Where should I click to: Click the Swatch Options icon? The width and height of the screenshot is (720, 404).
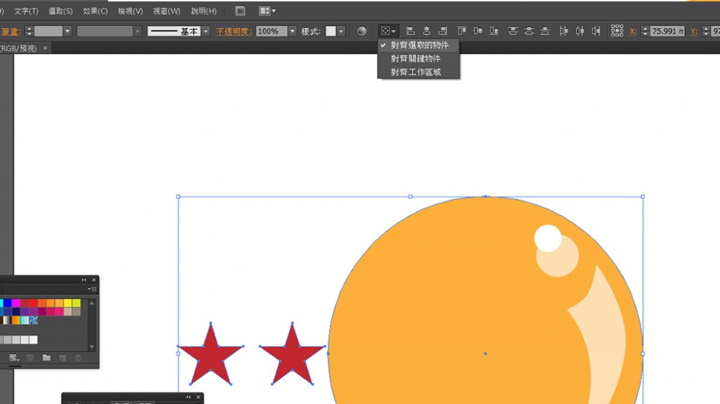(x=30, y=358)
